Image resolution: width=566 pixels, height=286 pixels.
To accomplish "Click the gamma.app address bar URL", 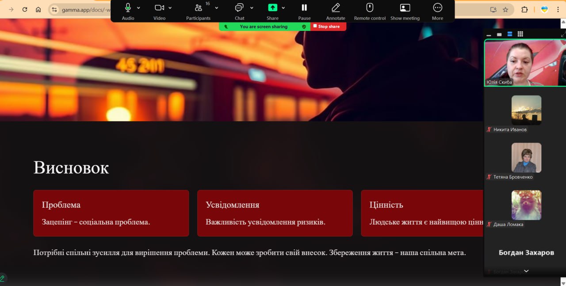I will click(x=86, y=9).
